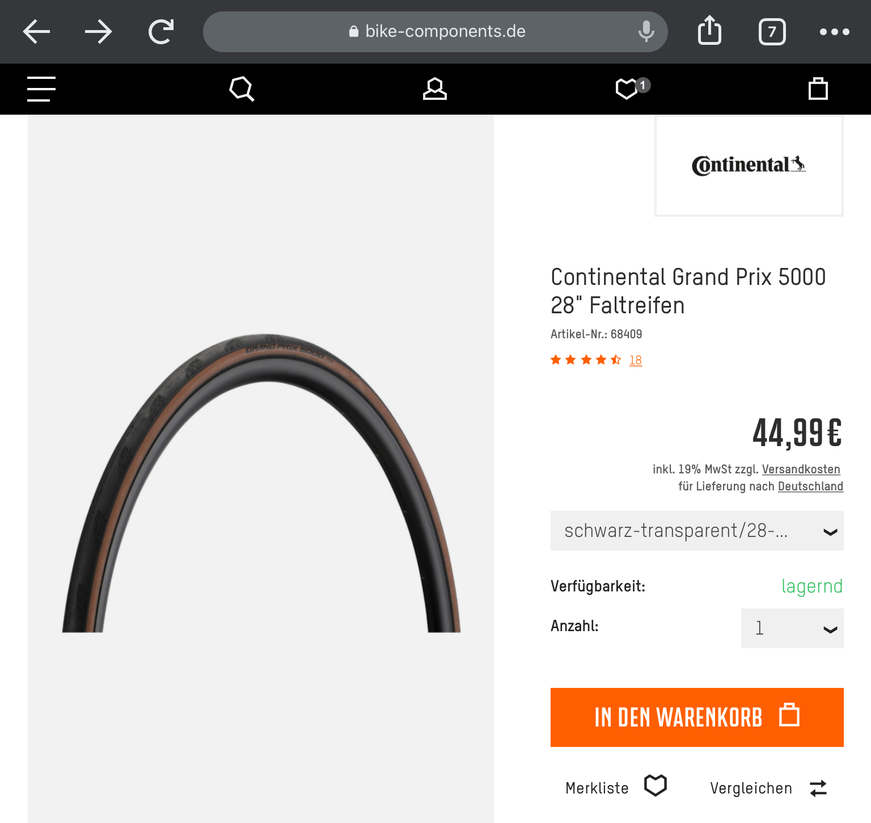
Task: Add product to Merkliste
Action: click(616, 787)
